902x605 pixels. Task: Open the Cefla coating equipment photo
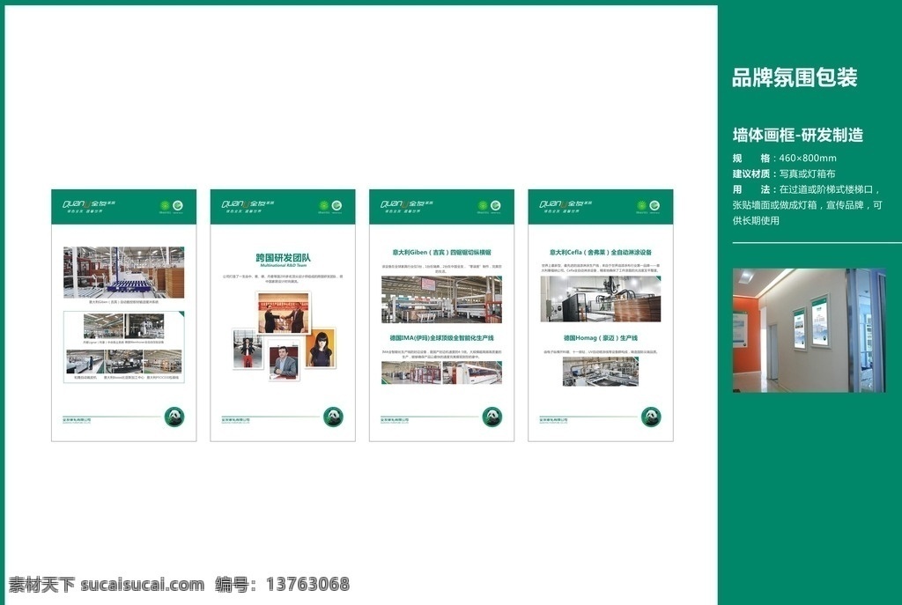tap(601, 299)
